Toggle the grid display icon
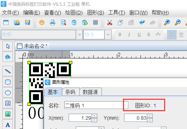Viewport: 187px width, 129px height. (x=95, y=22)
